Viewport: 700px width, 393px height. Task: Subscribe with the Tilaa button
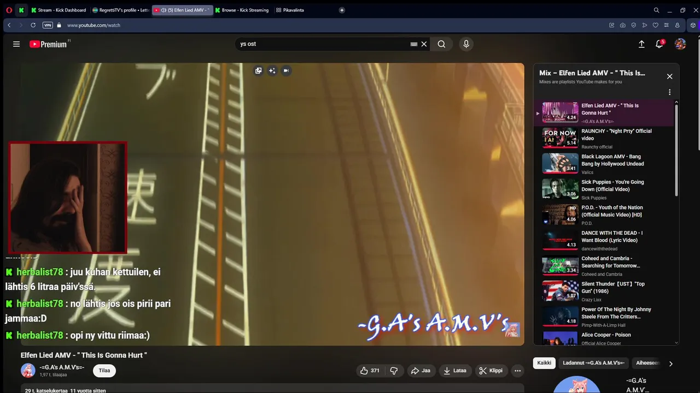[x=104, y=371]
